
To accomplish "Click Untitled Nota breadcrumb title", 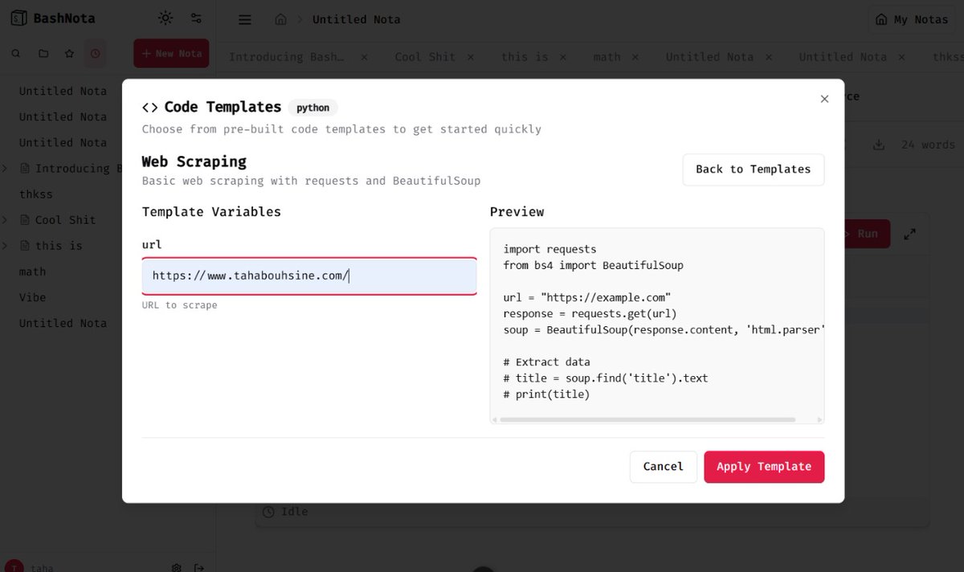I will (x=356, y=19).
